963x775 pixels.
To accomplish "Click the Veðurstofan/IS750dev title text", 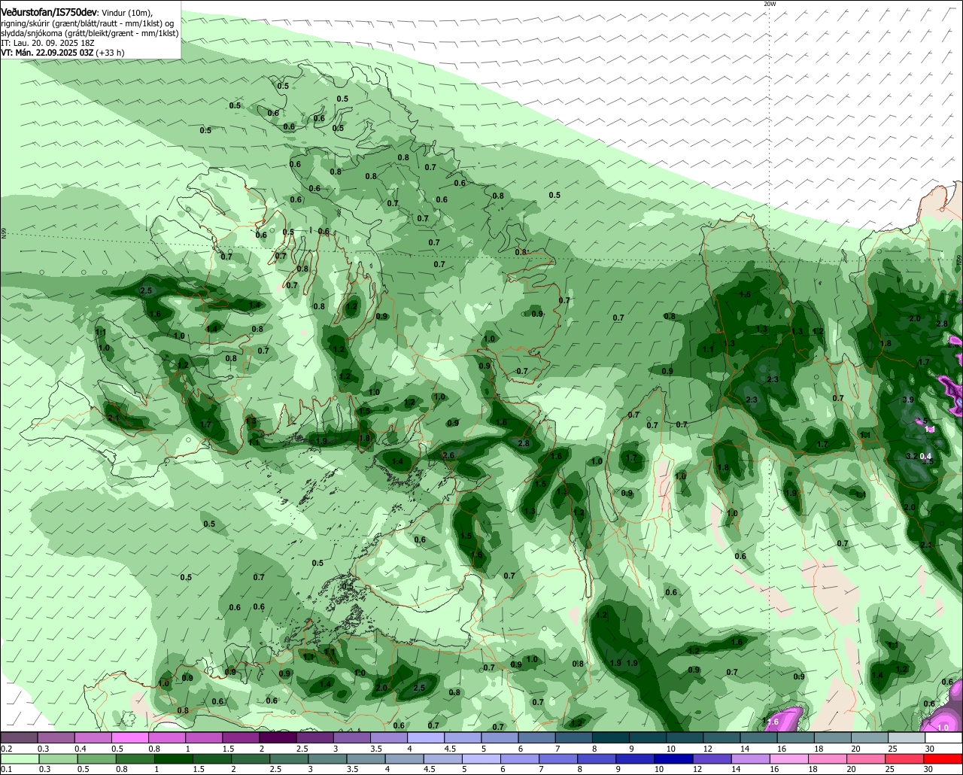I will (x=49, y=13).
